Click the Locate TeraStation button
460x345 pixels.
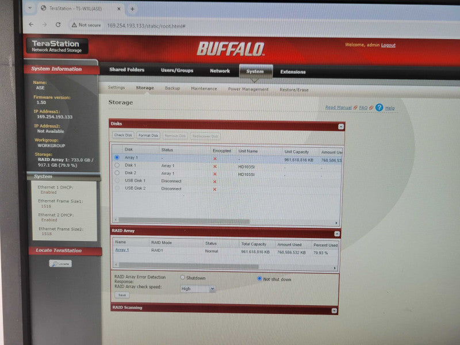pos(60,264)
